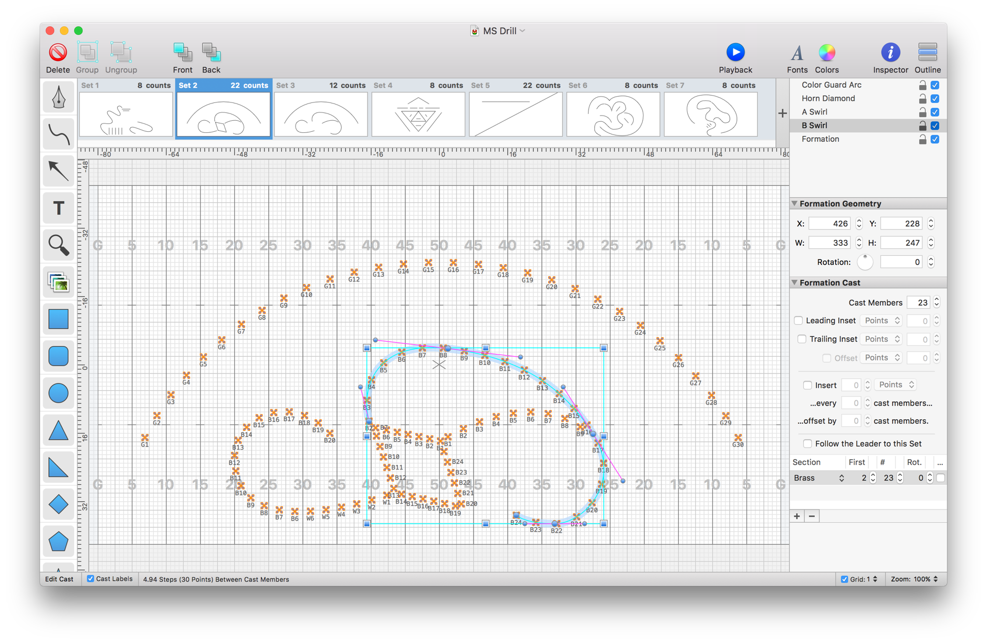The width and height of the screenshot is (987, 643).
Task: Toggle visibility of the Horn Diamond formation
Action: [x=935, y=98]
